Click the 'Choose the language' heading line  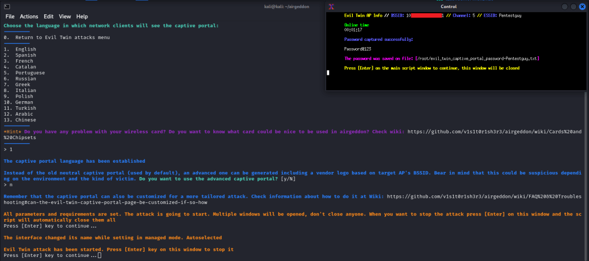pos(111,25)
